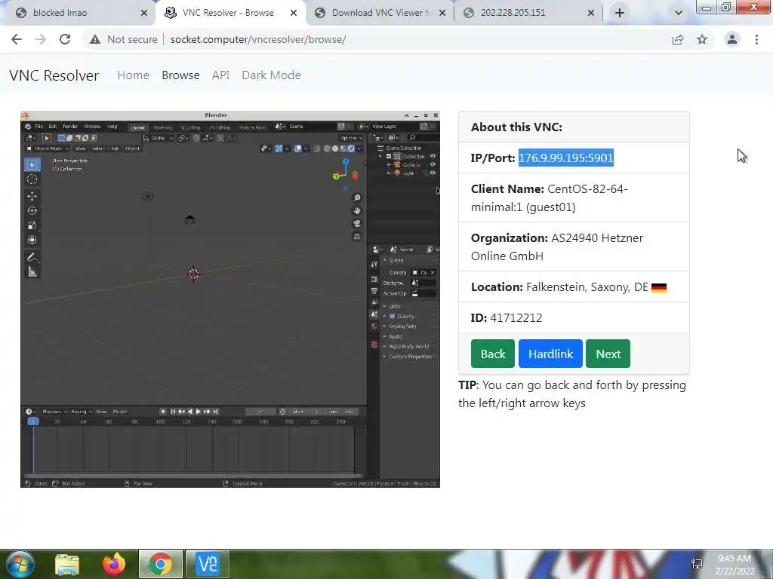Image resolution: width=773 pixels, height=579 pixels.
Task: Click the Organization 'AS24940 Hetzner Online GmbH'
Action: tap(557, 247)
